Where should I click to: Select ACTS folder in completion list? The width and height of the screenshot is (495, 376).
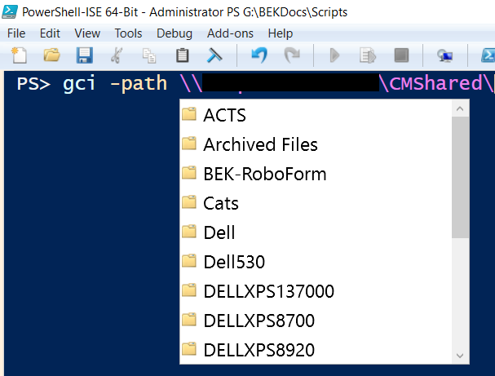[224, 115]
